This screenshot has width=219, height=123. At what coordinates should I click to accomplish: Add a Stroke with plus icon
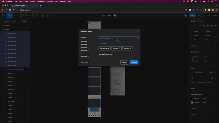click(216, 88)
